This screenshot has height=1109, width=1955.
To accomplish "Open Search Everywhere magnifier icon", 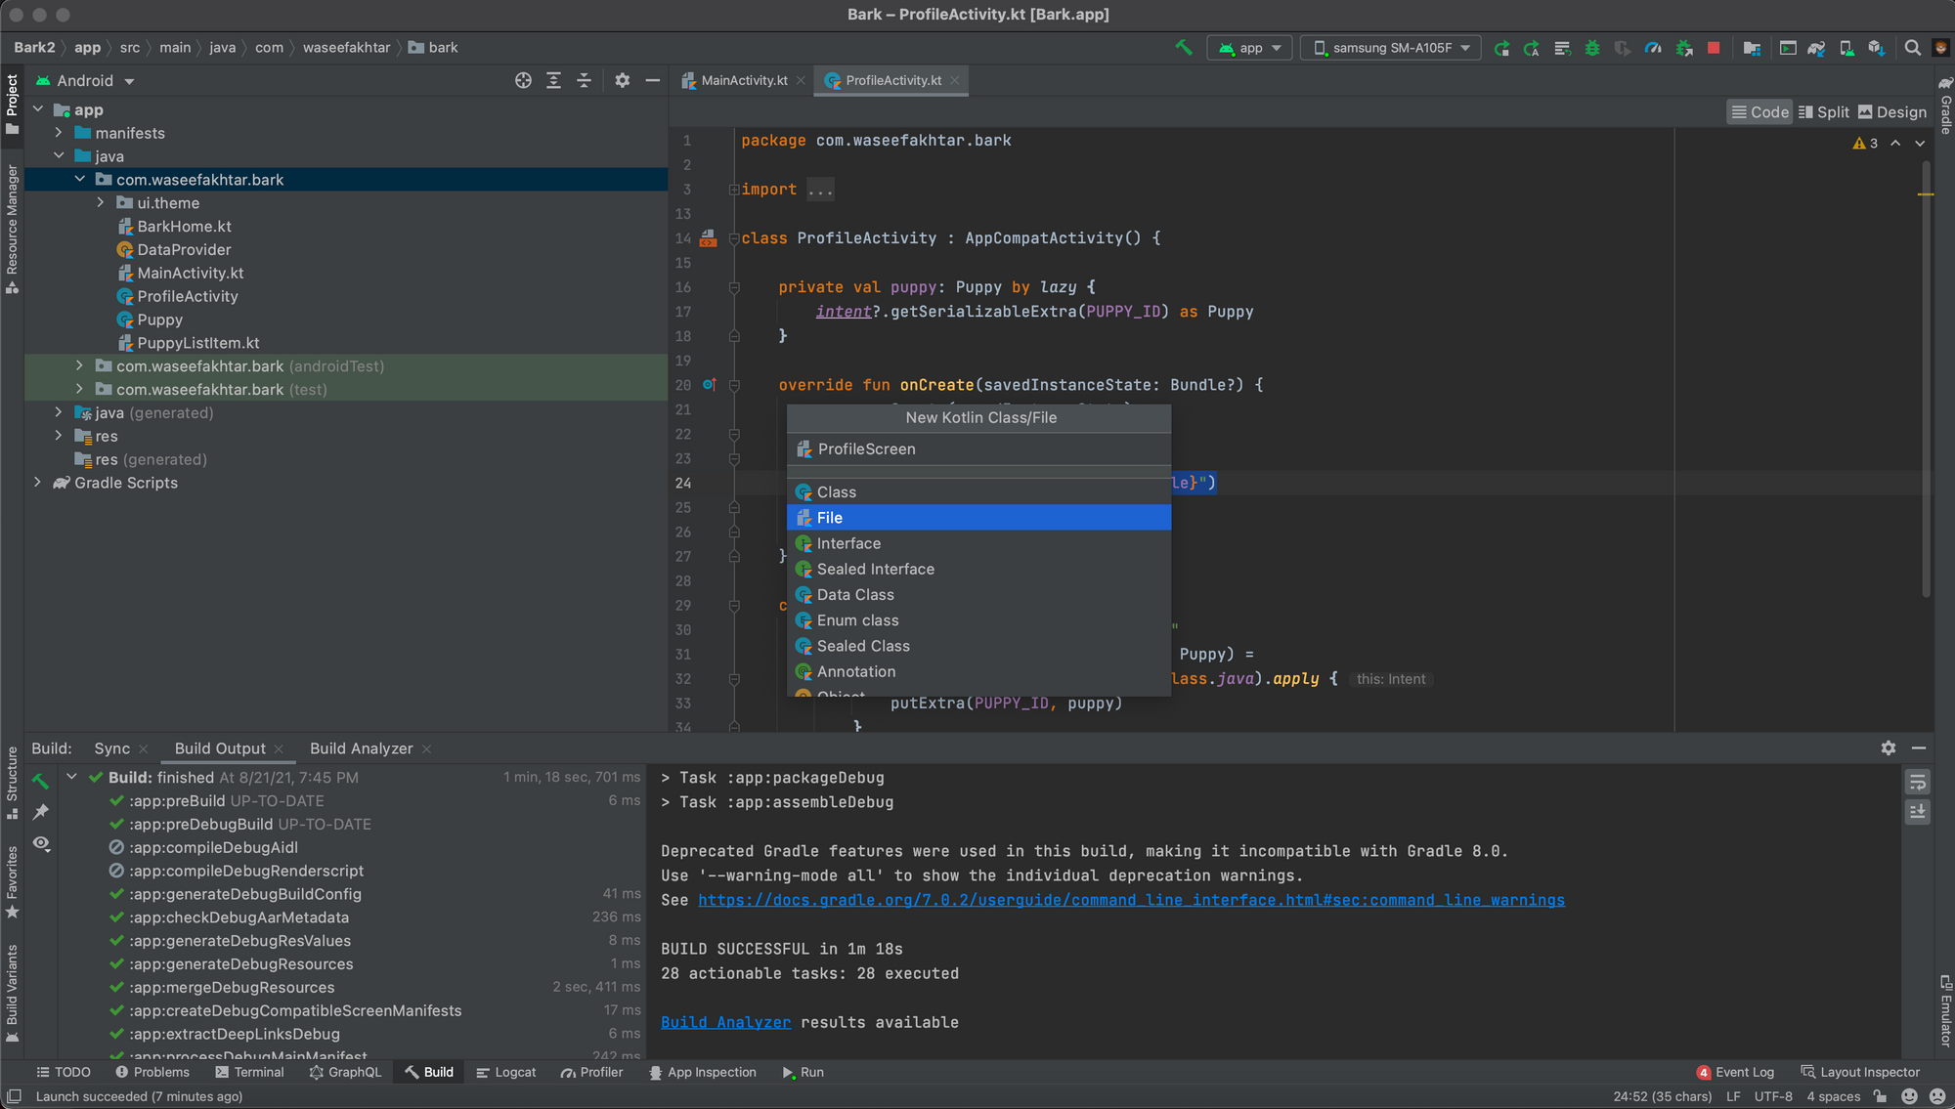I will [x=1913, y=47].
